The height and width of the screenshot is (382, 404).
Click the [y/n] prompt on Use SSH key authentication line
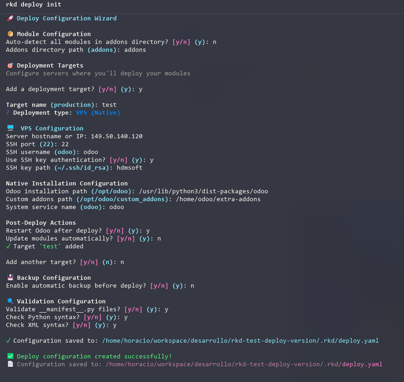pos(118,160)
